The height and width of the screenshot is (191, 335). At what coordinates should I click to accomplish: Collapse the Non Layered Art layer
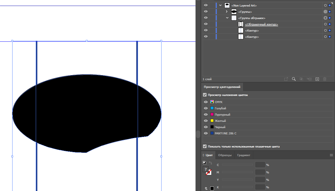coord(220,5)
